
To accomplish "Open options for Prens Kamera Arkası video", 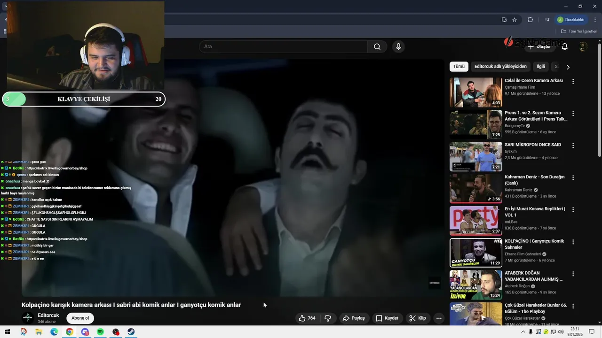I will click(573, 114).
